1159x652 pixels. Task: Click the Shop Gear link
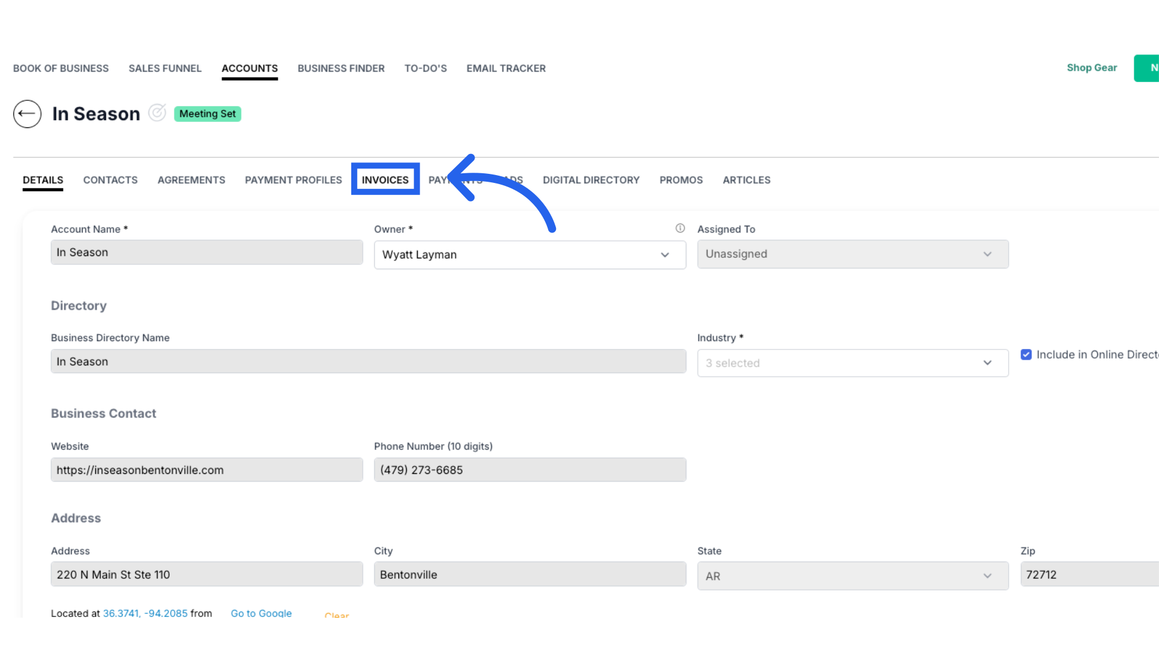(1092, 68)
